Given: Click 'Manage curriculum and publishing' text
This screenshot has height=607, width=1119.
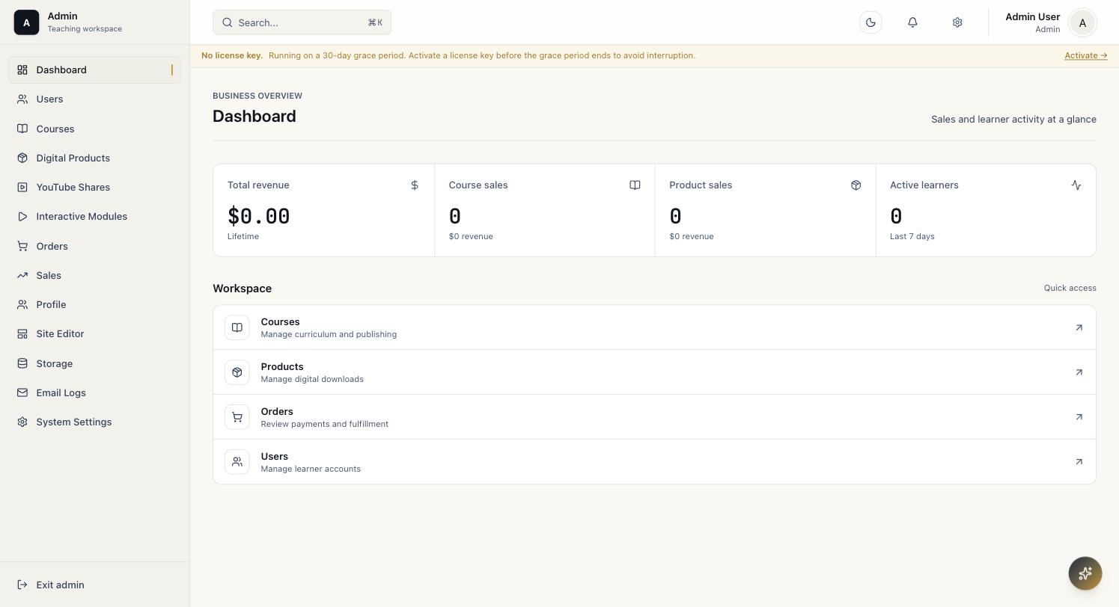Looking at the screenshot, I should (x=329, y=334).
